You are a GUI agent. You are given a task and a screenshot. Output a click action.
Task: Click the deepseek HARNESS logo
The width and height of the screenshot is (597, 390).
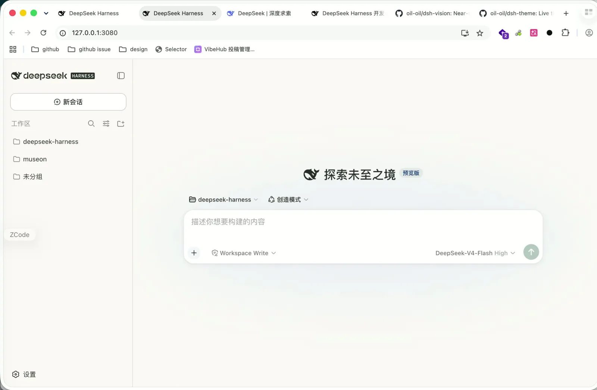click(x=53, y=76)
